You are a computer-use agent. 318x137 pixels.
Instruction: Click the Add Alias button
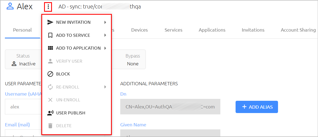pyautogui.click(x=257, y=107)
